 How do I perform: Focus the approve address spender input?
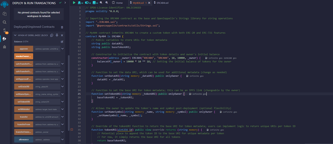point(47,49)
